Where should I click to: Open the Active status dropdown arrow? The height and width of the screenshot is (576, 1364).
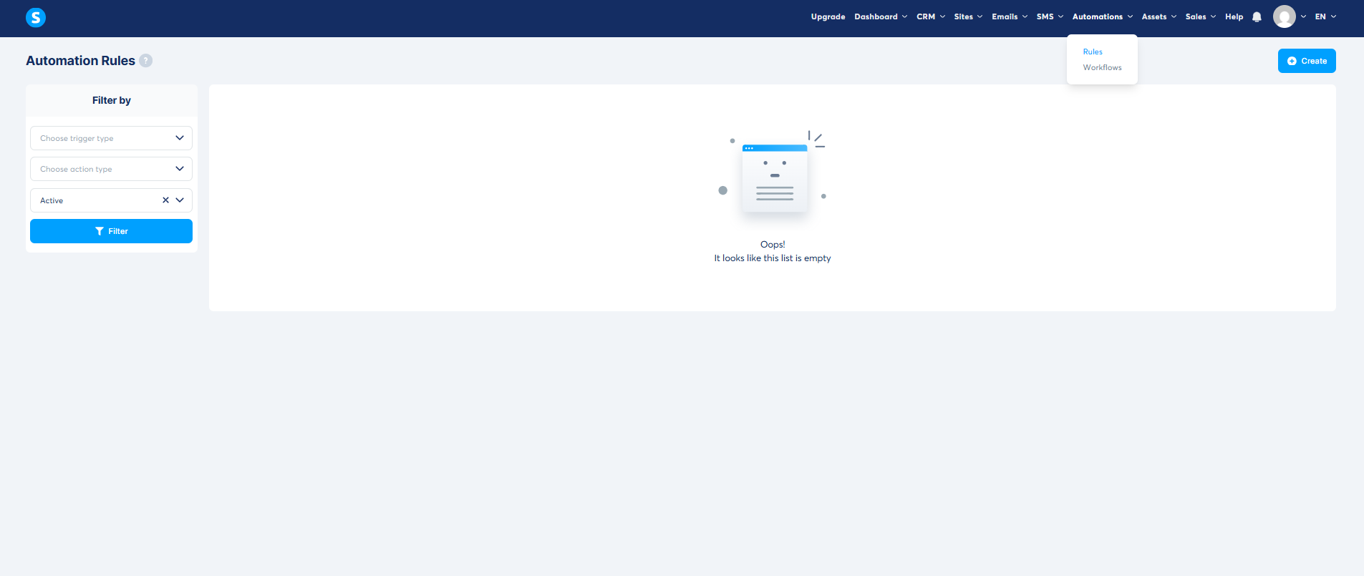point(180,200)
